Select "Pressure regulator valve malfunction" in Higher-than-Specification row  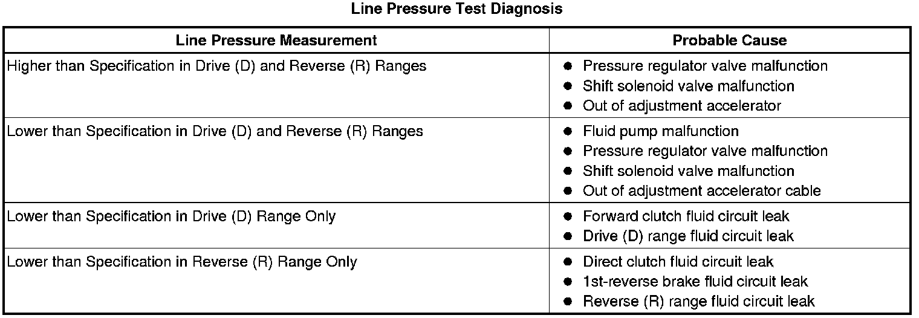point(705,66)
